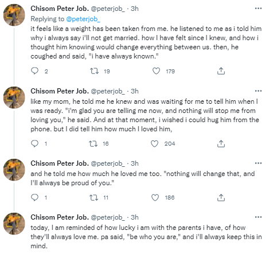Open Chisom Peter Job. name on first tweet
The image size is (269, 254).
[x=60, y=9]
